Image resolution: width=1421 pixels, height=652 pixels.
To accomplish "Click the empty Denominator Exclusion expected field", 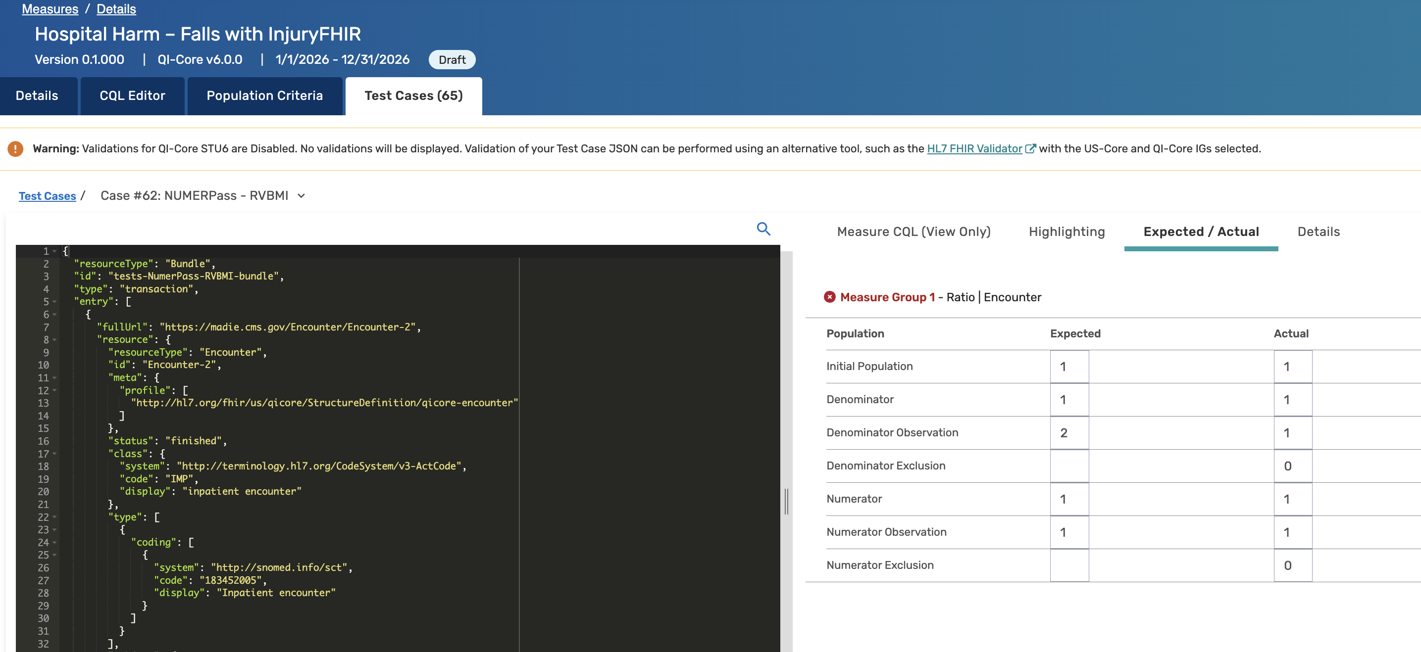I will [x=1069, y=466].
